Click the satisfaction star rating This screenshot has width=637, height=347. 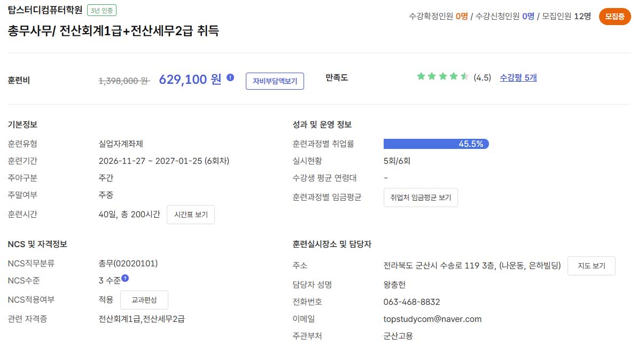443,76
